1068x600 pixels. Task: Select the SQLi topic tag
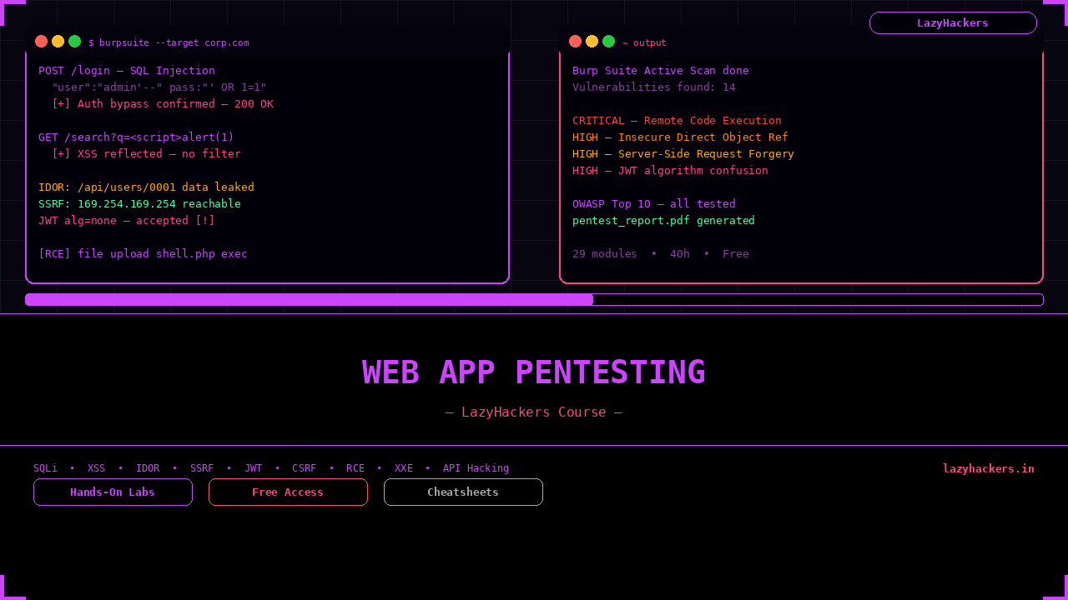(45, 468)
